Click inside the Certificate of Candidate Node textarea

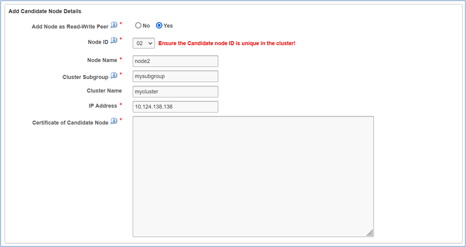pyautogui.click(x=253, y=176)
